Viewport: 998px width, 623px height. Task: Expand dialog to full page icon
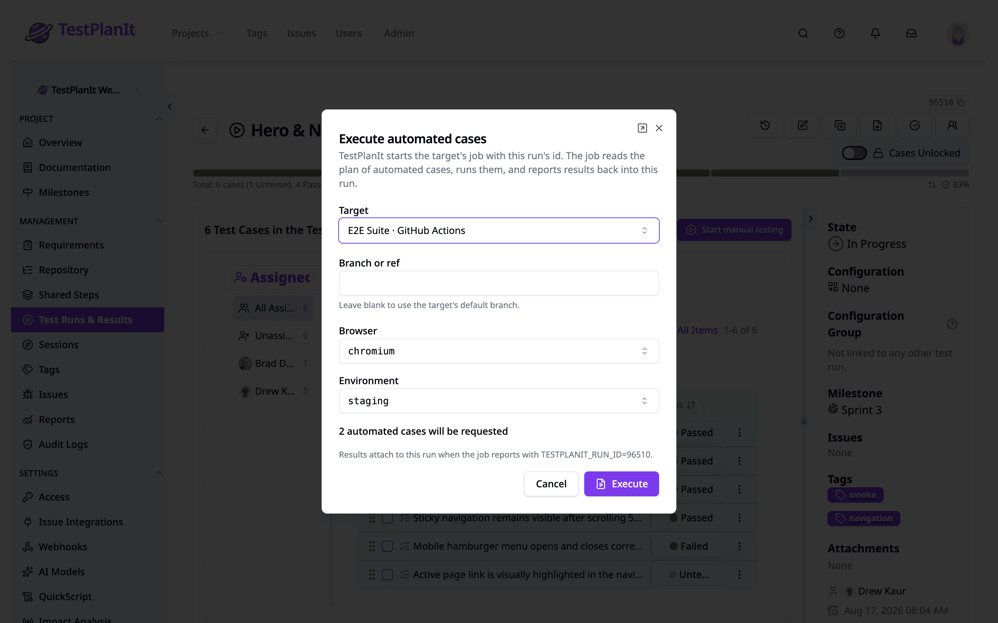642,128
